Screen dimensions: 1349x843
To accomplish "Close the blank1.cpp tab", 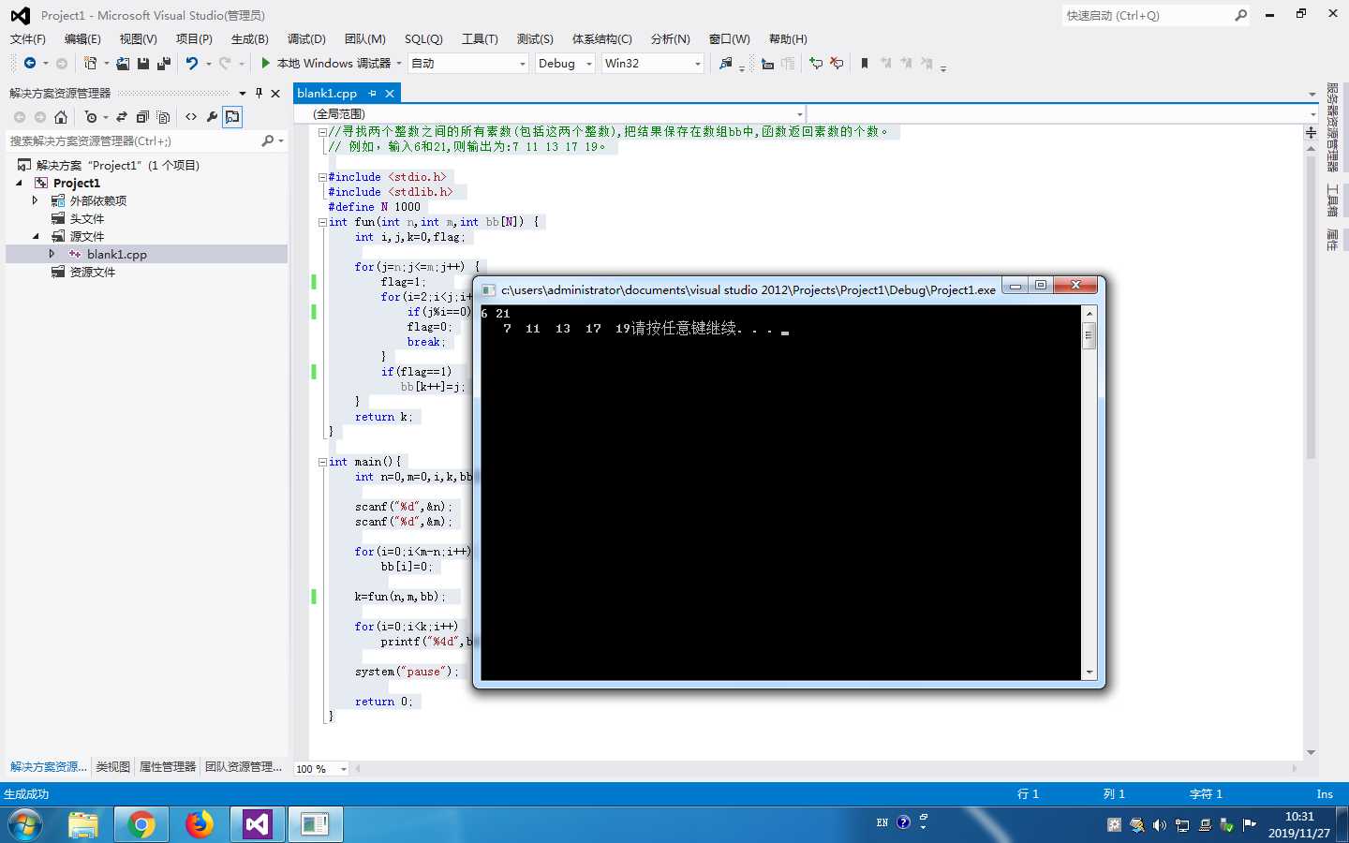I will pos(390,93).
